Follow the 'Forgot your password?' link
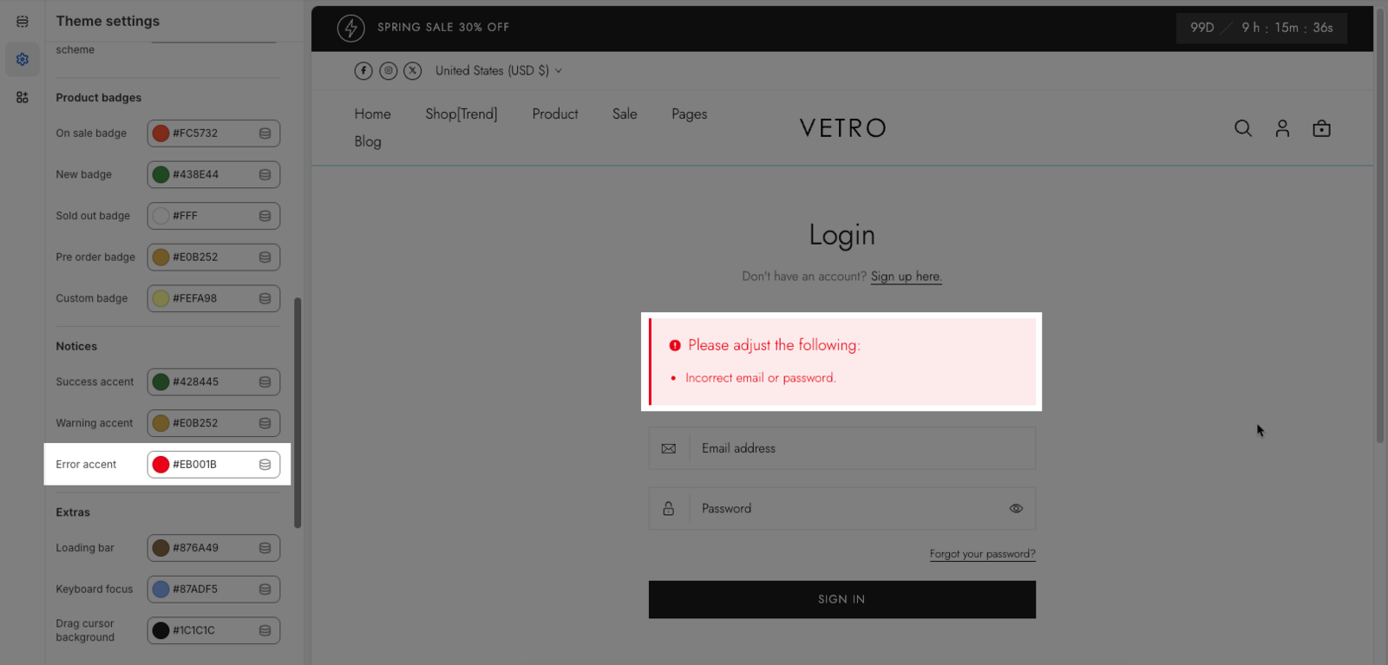 982,554
